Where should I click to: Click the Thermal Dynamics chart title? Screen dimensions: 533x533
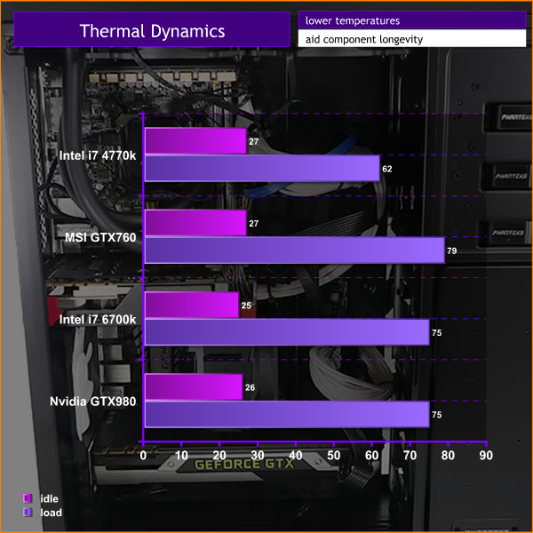[x=152, y=31]
